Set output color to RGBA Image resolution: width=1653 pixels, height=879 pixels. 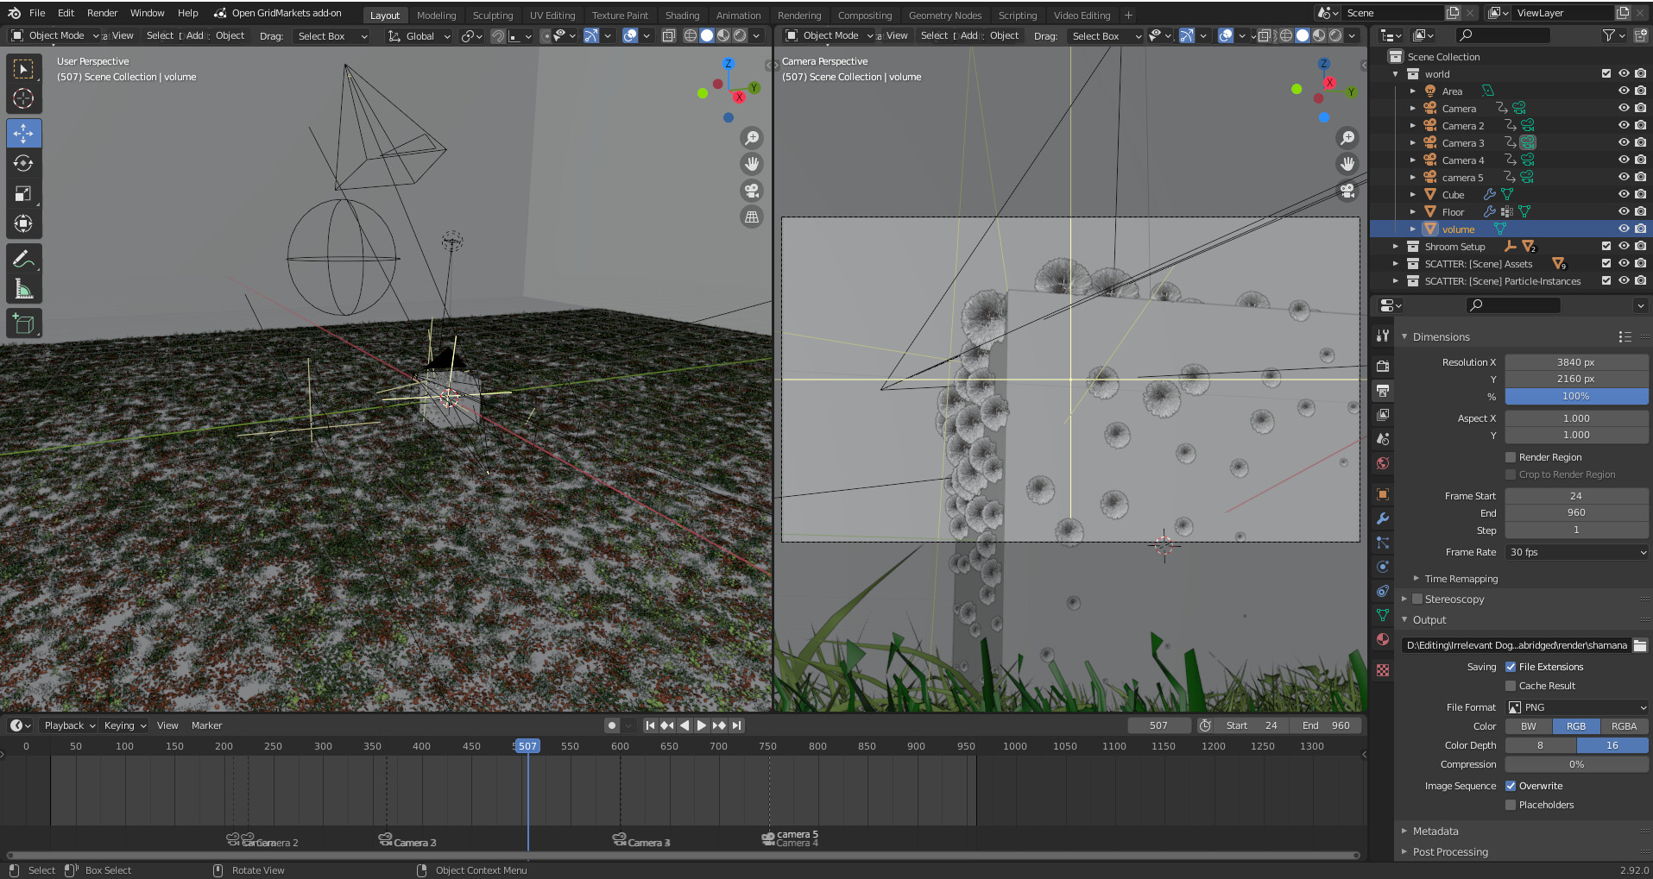[x=1623, y=725]
